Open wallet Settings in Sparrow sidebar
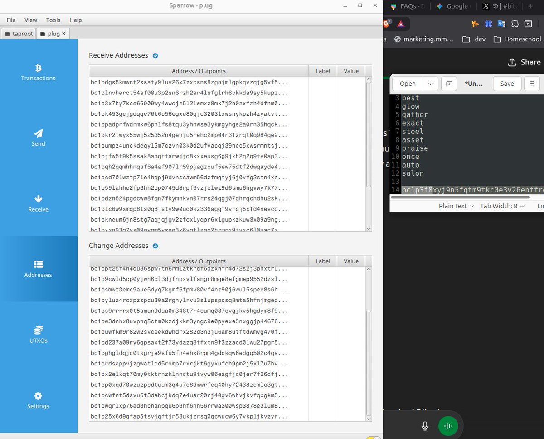The image size is (544, 439). (38, 400)
